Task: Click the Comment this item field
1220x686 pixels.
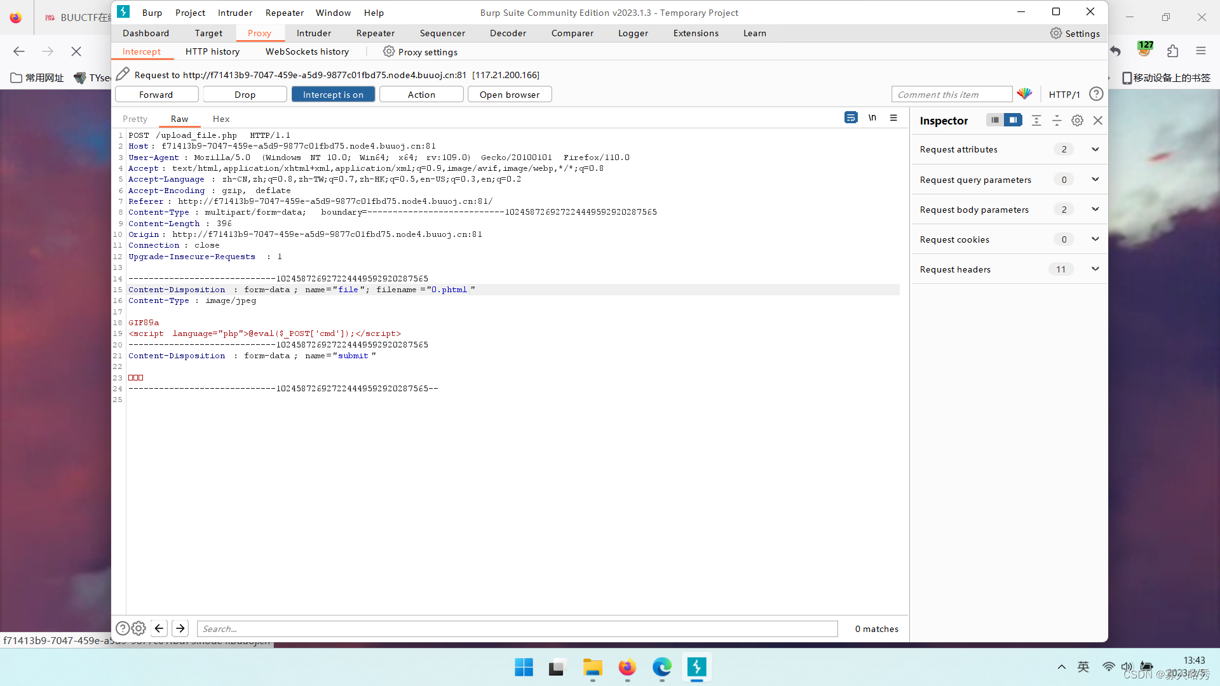Action: pos(951,95)
